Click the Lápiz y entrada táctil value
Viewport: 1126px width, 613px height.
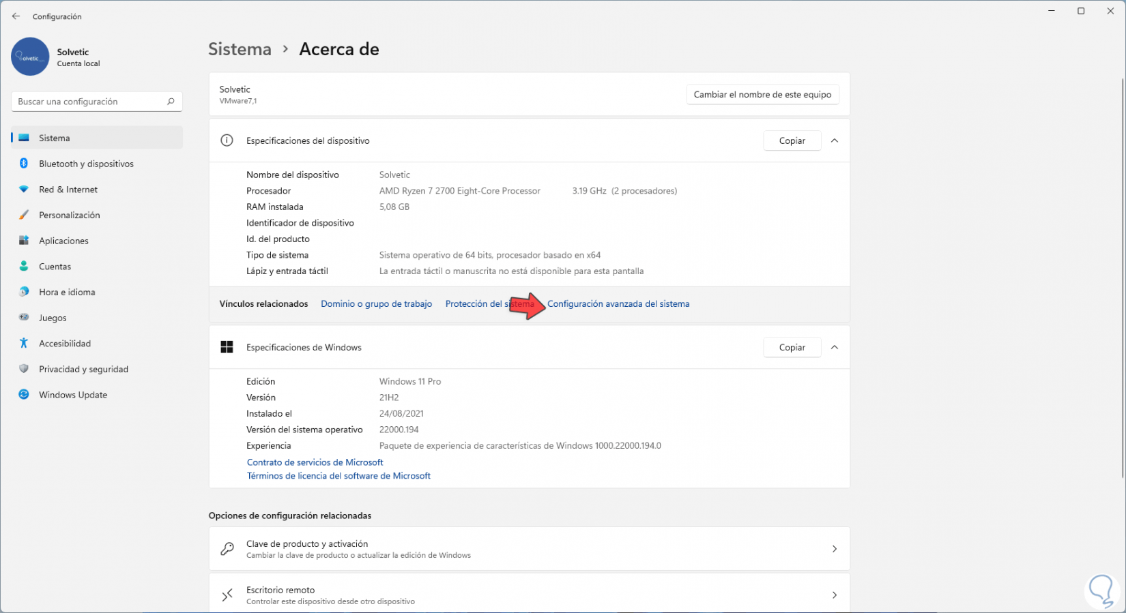pos(511,271)
